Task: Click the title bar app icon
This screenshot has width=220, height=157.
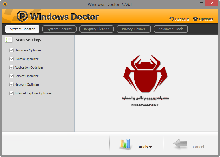Action: click(x=5, y=4)
